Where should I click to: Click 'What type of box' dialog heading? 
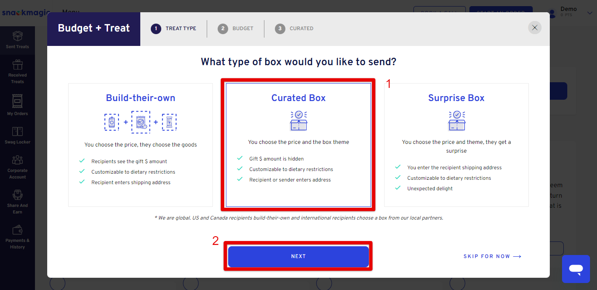(x=298, y=62)
